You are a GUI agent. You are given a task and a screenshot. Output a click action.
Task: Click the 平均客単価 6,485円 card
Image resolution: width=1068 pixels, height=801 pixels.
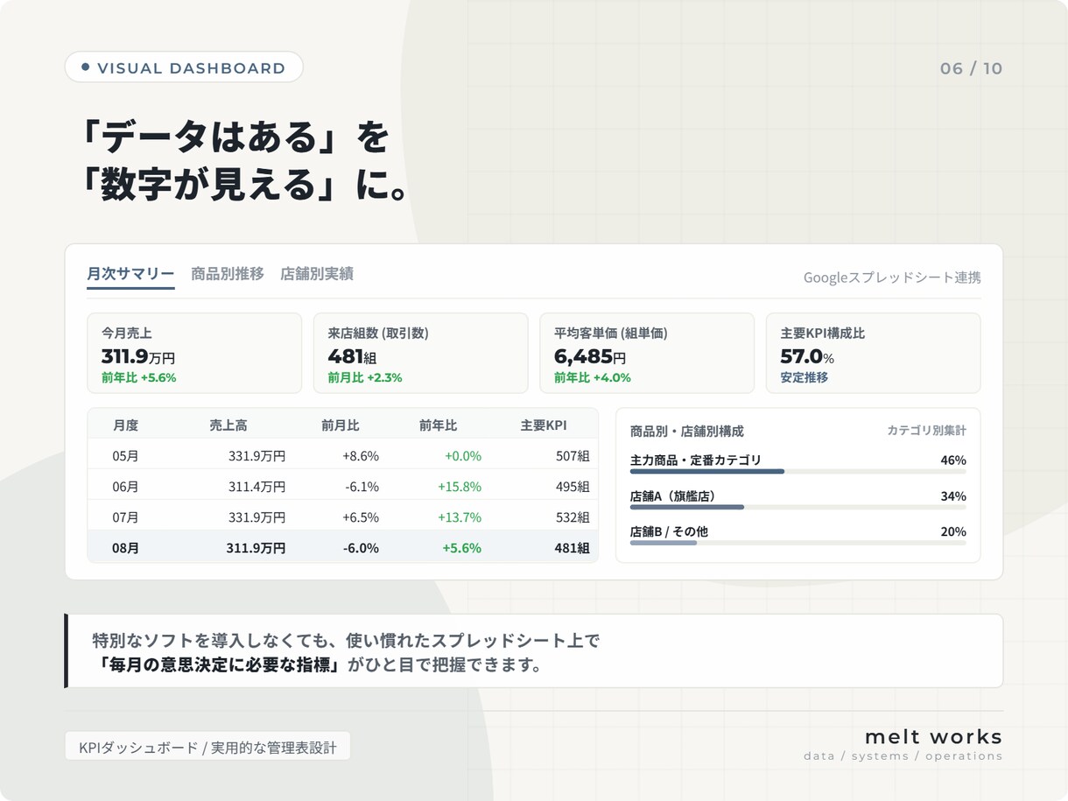tap(647, 353)
